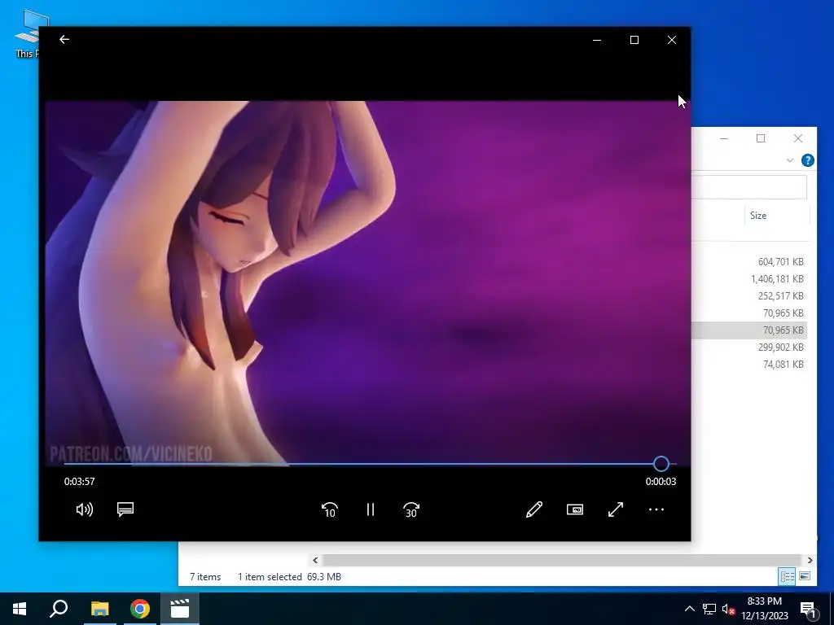Viewport: 834px width, 625px height.
Task: Open File Explorer from the taskbar
Action: (x=99, y=609)
